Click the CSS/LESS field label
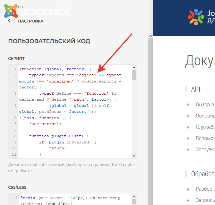The image size is (215, 205). 17,187
